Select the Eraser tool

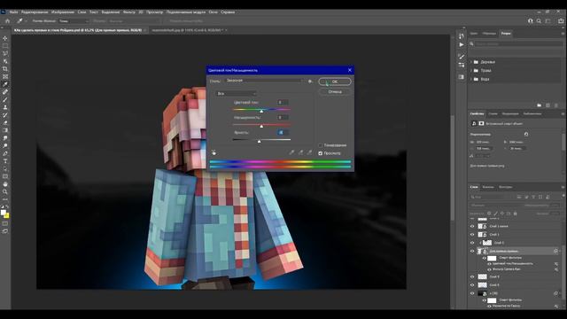tap(5, 122)
